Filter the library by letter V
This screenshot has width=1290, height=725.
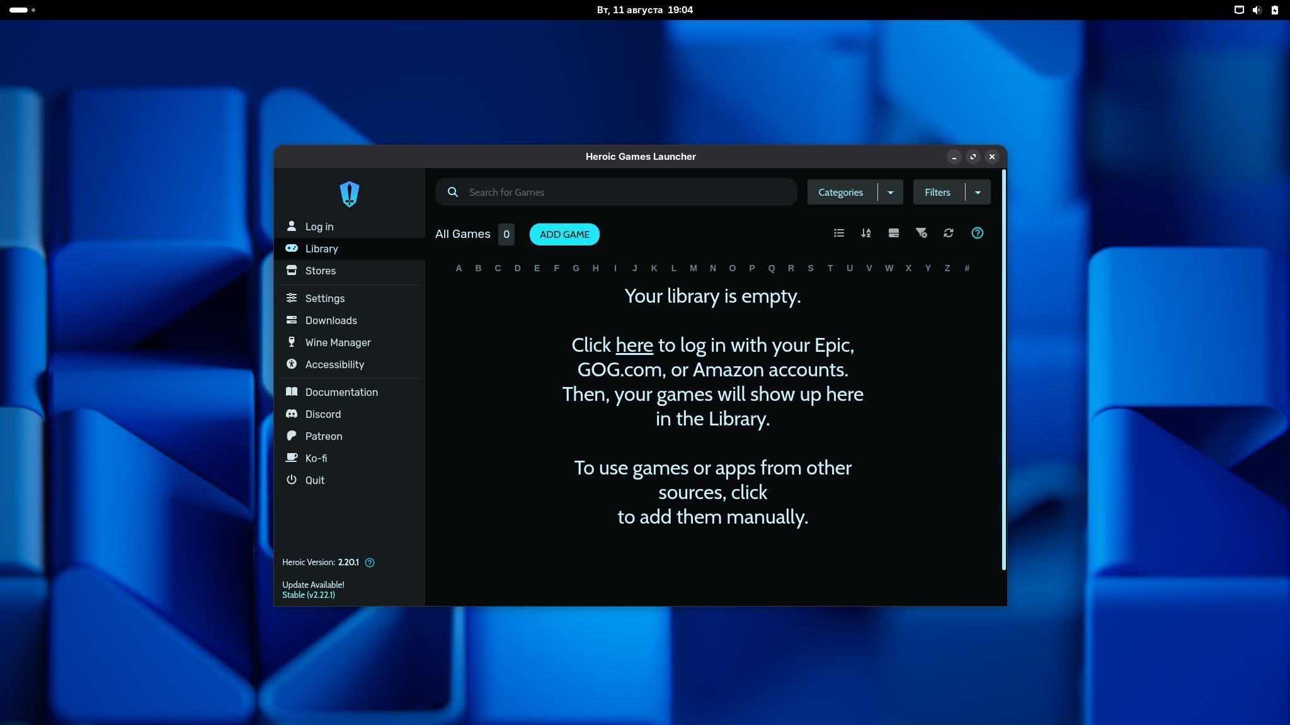[869, 268]
